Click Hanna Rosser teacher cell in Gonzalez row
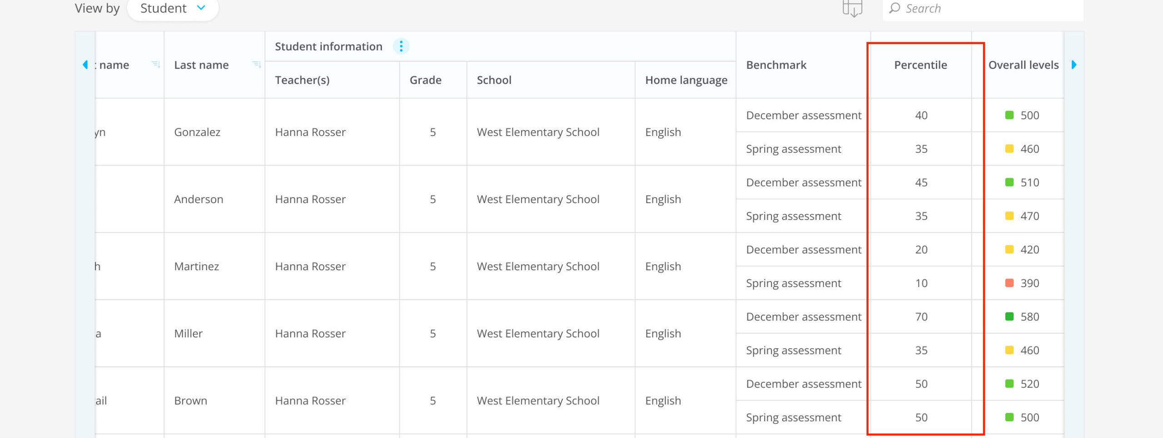Screen dimensions: 1163x438 [332, 132]
